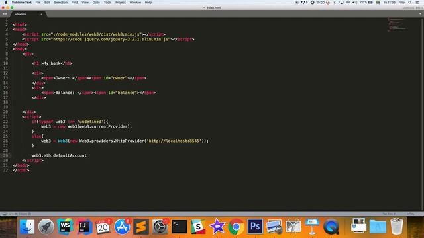This screenshot has height=238, width=424.
Task: Launch Google Chrome from dock
Action: [236, 226]
